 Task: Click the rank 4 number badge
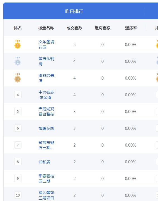tap(18, 95)
